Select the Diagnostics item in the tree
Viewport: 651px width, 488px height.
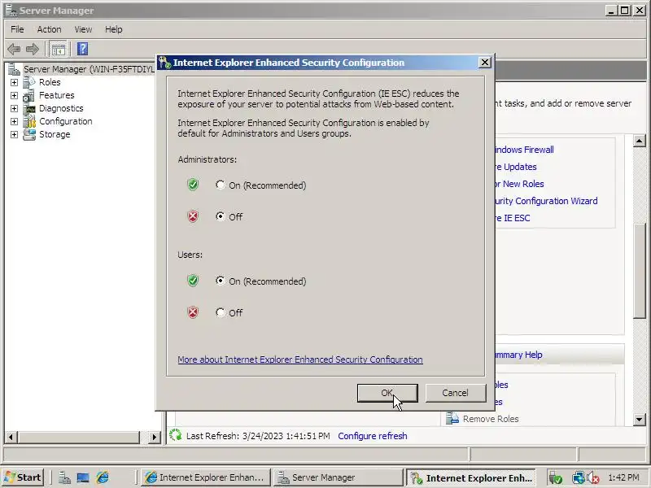pyautogui.click(x=61, y=108)
